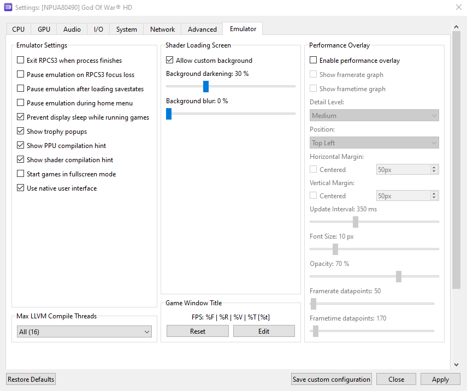Enable Exit RPCS3 when process finishes
This screenshot has width=467, height=391.
tap(21, 61)
